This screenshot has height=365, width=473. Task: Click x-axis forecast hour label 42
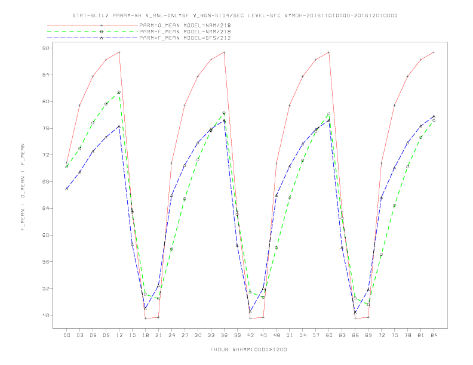pos(250,335)
